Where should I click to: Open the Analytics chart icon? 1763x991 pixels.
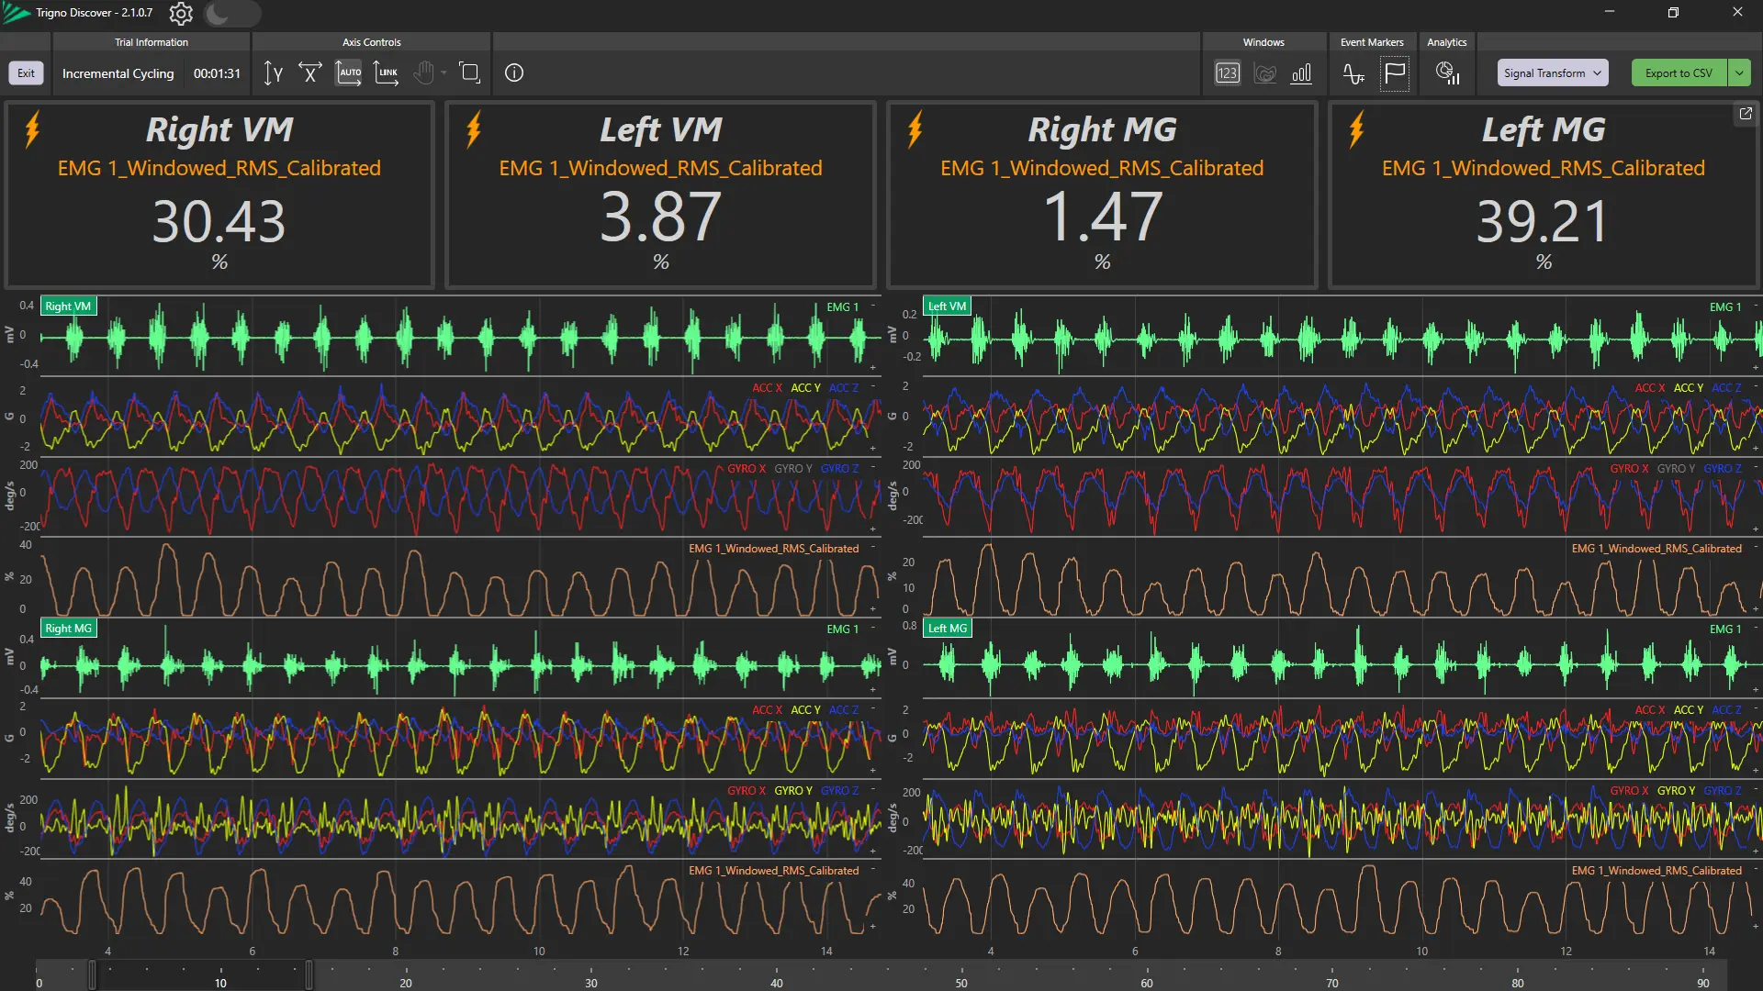coord(1448,73)
